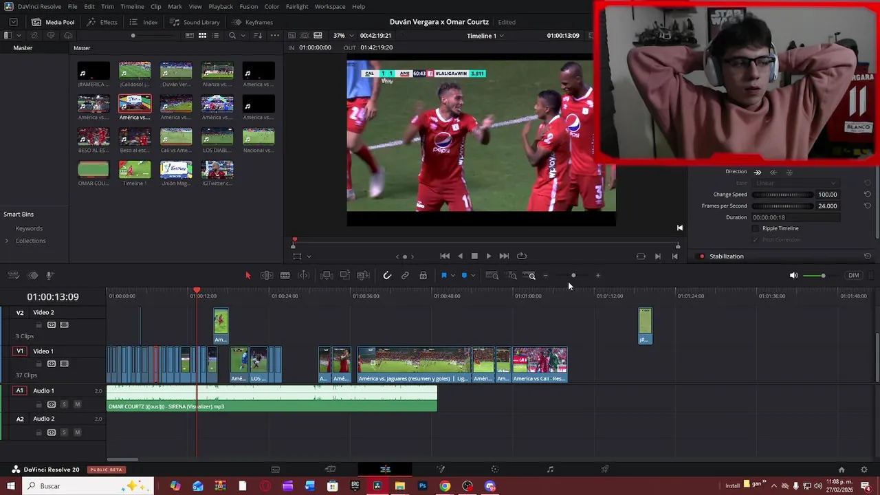
Task: Click the Replace Clip tool
Action: (364, 276)
